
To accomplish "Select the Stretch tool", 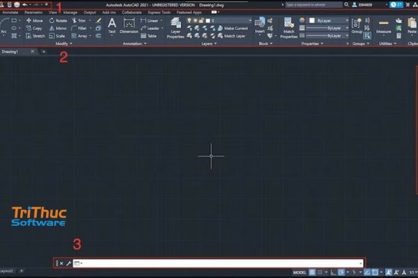I will [x=36, y=36].
